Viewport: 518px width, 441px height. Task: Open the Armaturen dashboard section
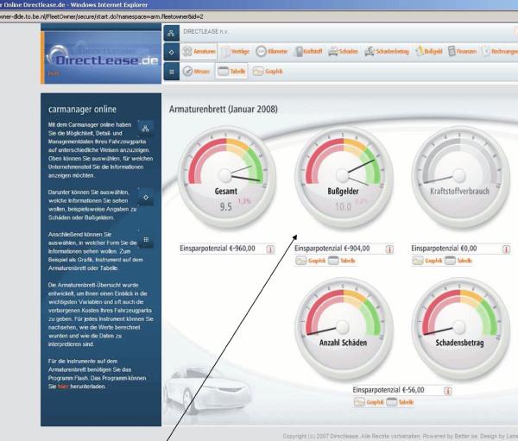tap(197, 52)
